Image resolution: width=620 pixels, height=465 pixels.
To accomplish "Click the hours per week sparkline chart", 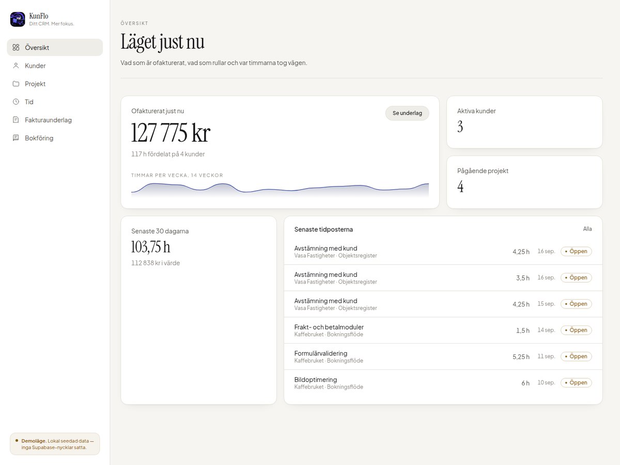I will 280,190.
